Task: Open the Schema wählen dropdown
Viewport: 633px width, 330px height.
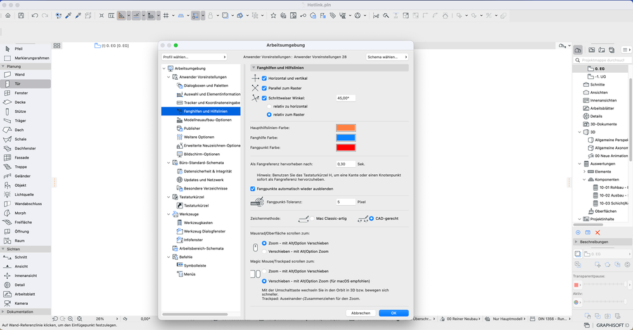Action: tap(387, 57)
